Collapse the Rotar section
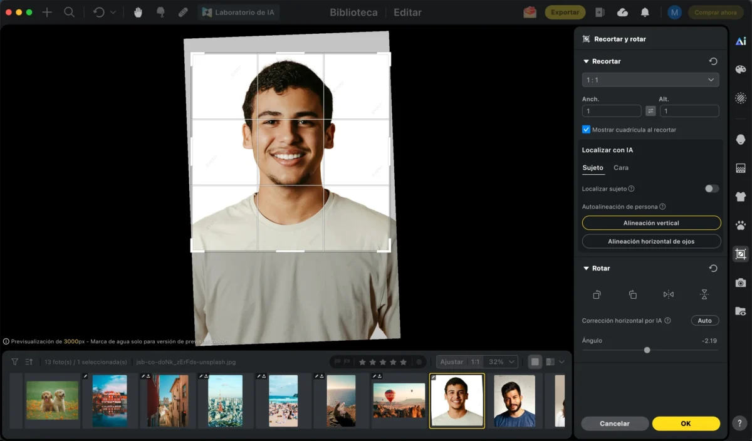This screenshot has width=752, height=441. point(587,268)
